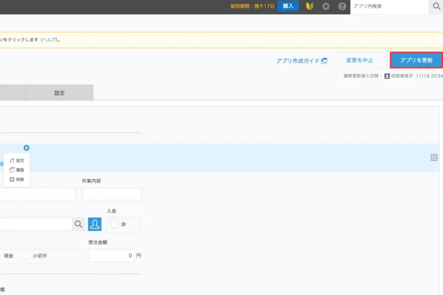
Task: Click the 受注金額 number input field
Action: click(112, 256)
